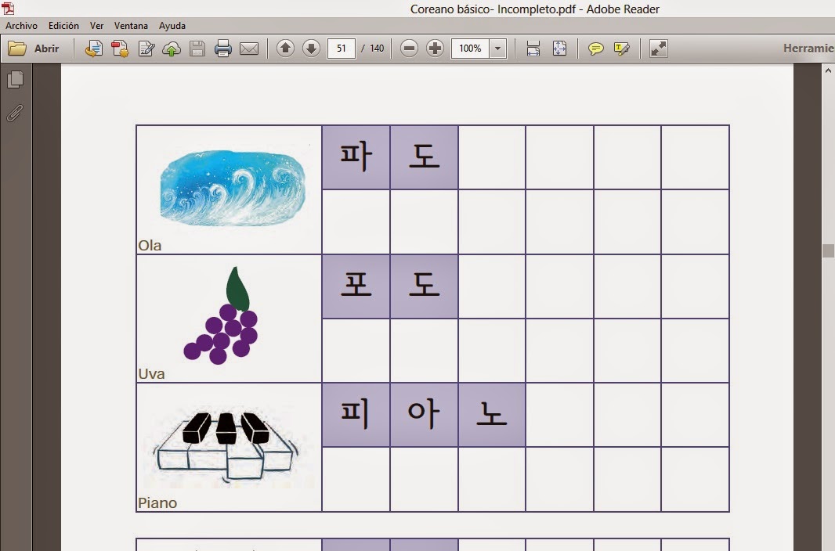Open the Ayuda menu
Viewport: 835px width, 551px height.
(x=172, y=25)
